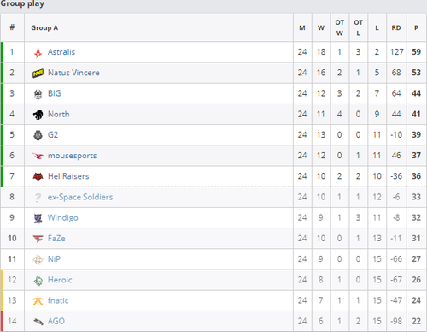Click the RD column header

pyautogui.click(x=396, y=27)
